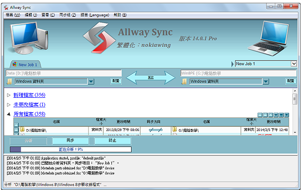Click the Win8PE (G:)\電腦教學 path field
The height and width of the screenshot is (190, 302).
(x=238, y=73)
